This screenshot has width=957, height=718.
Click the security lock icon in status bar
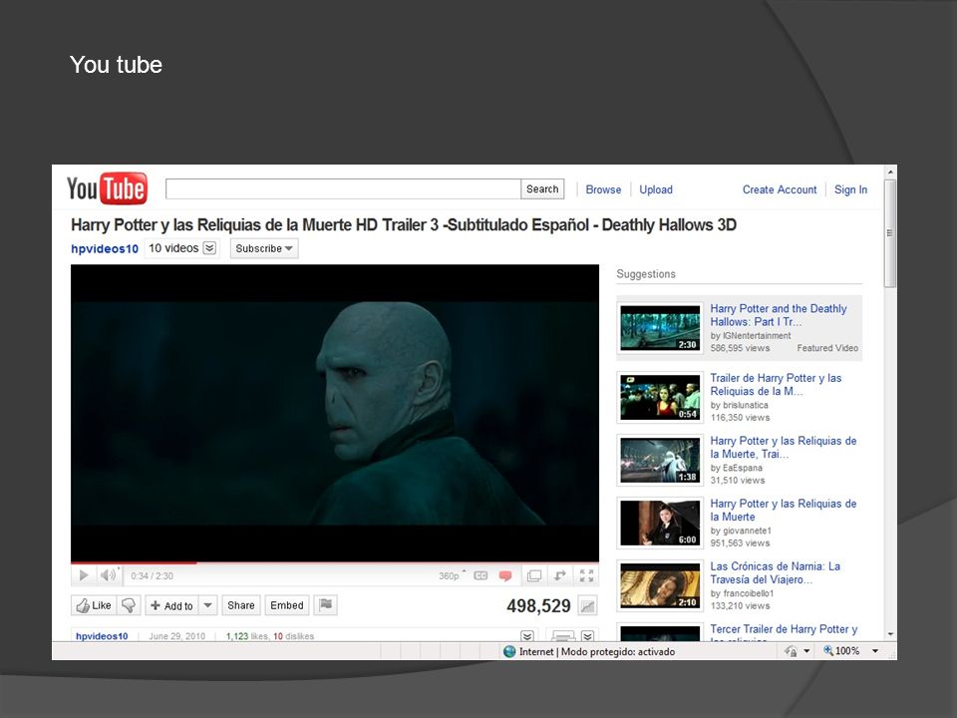tap(791, 651)
